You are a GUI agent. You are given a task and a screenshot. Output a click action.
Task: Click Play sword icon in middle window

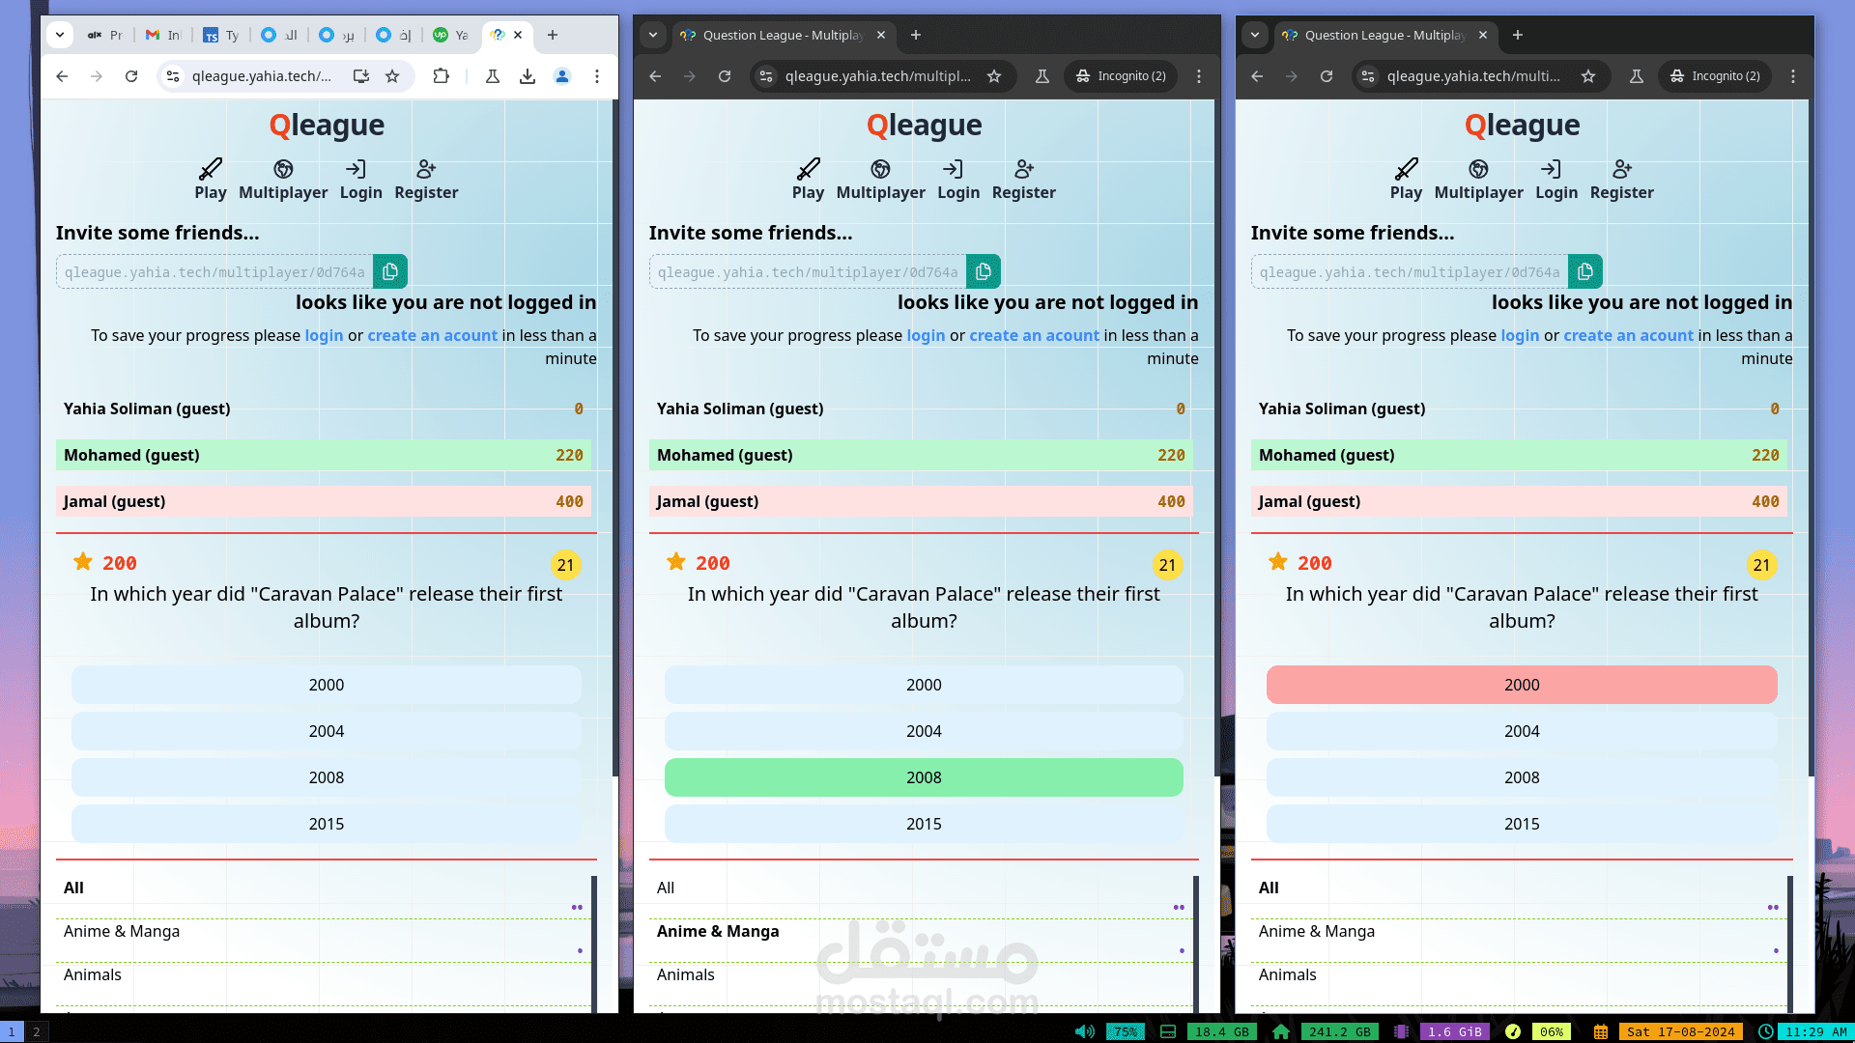808,170
